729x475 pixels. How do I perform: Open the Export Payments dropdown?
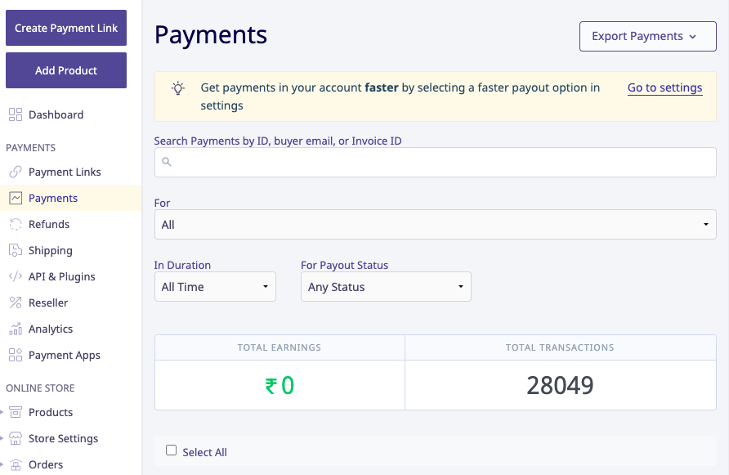(647, 36)
